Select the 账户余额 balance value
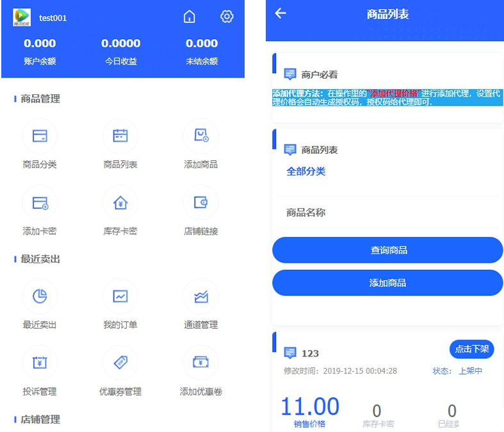This screenshot has width=504, height=432. (40, 44)
